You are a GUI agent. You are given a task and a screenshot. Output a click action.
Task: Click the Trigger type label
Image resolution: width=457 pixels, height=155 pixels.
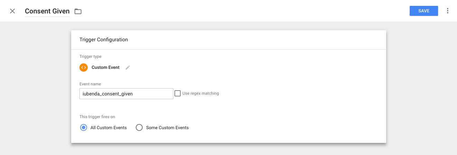pos(91,56)
